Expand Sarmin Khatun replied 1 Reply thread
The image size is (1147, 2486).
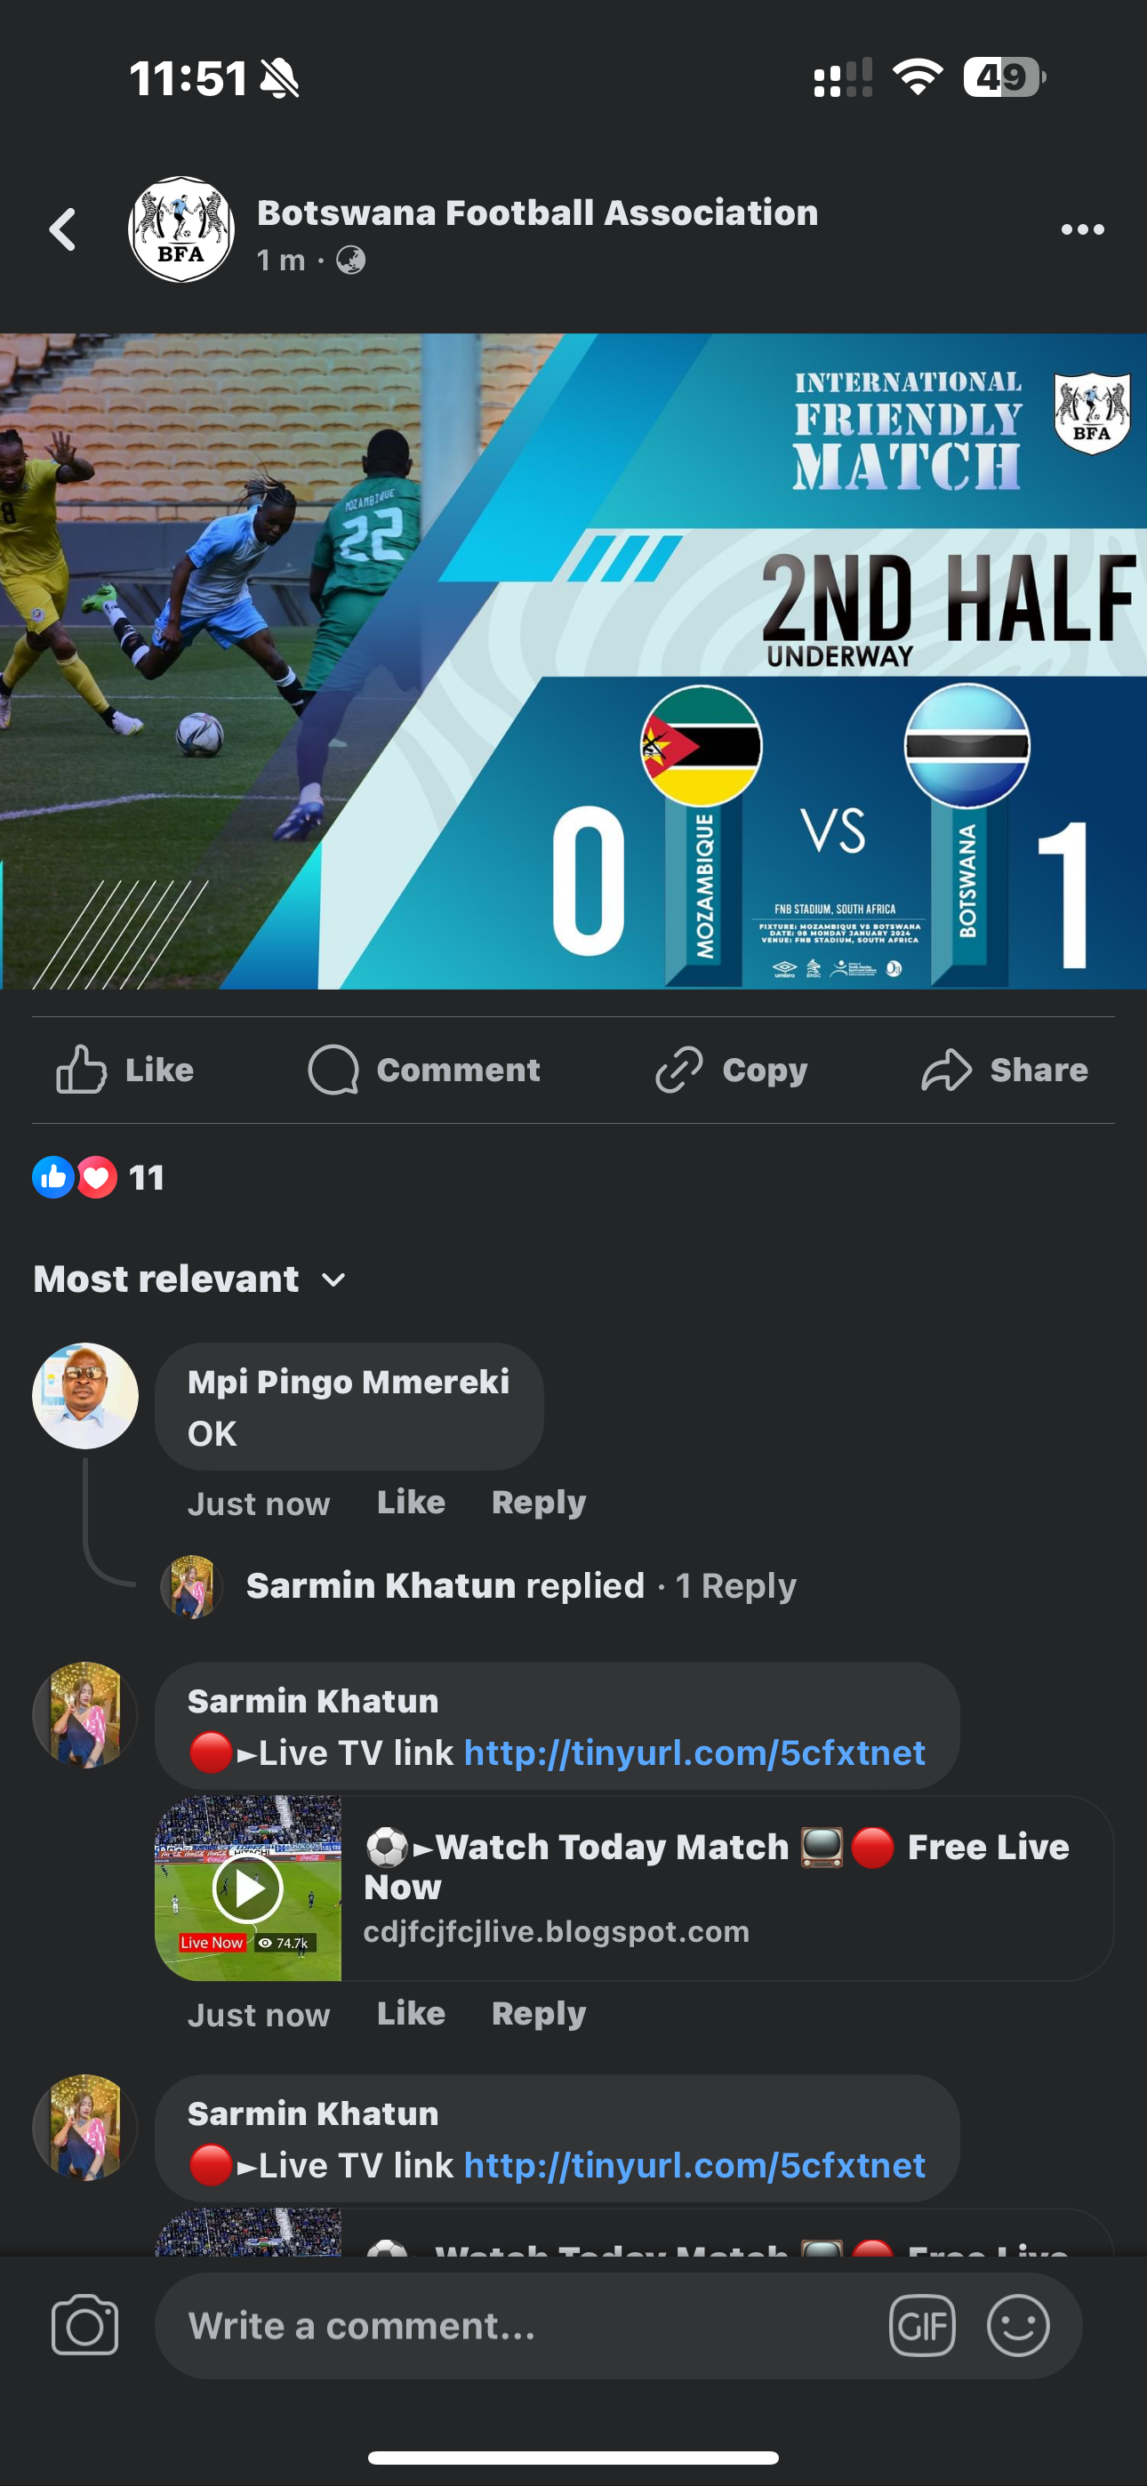click(521, 1585)
